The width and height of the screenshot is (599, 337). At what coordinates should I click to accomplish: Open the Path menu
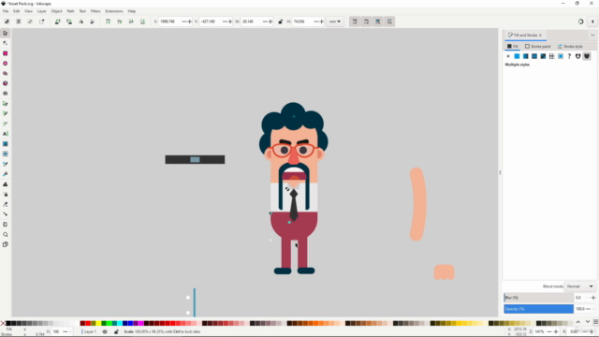(71, 11)
